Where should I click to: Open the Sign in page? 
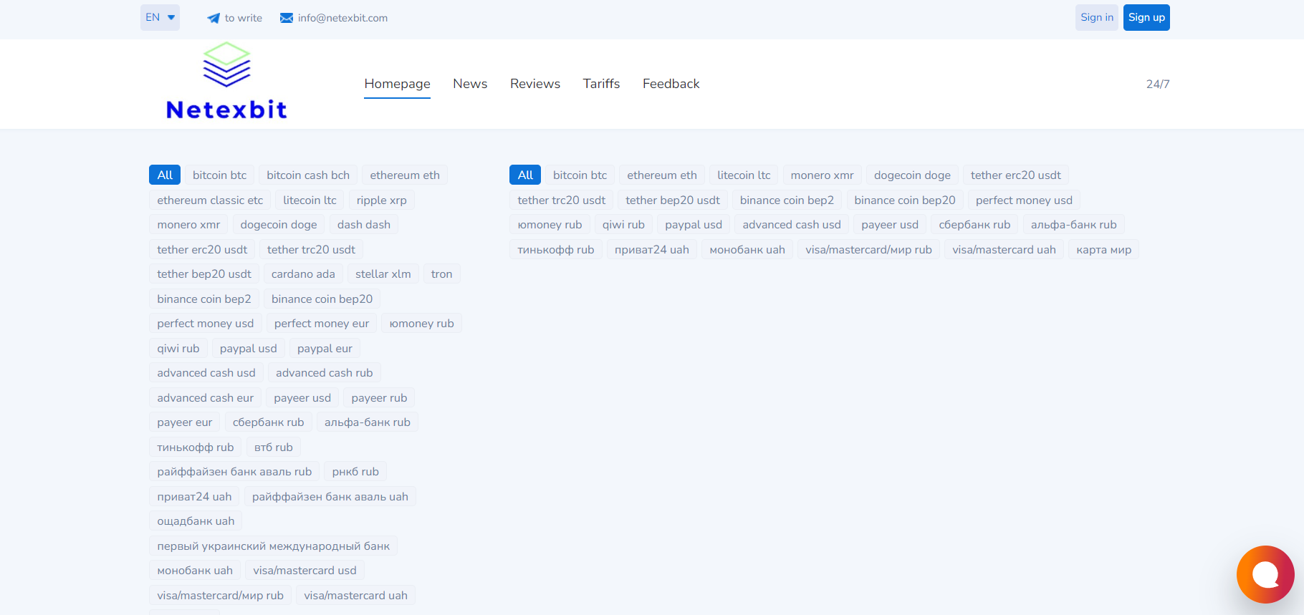click(1096, 18)
